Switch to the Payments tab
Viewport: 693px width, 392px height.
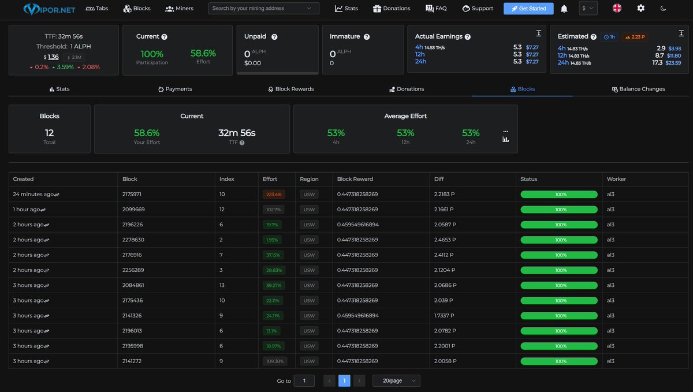tap(174, 89)
